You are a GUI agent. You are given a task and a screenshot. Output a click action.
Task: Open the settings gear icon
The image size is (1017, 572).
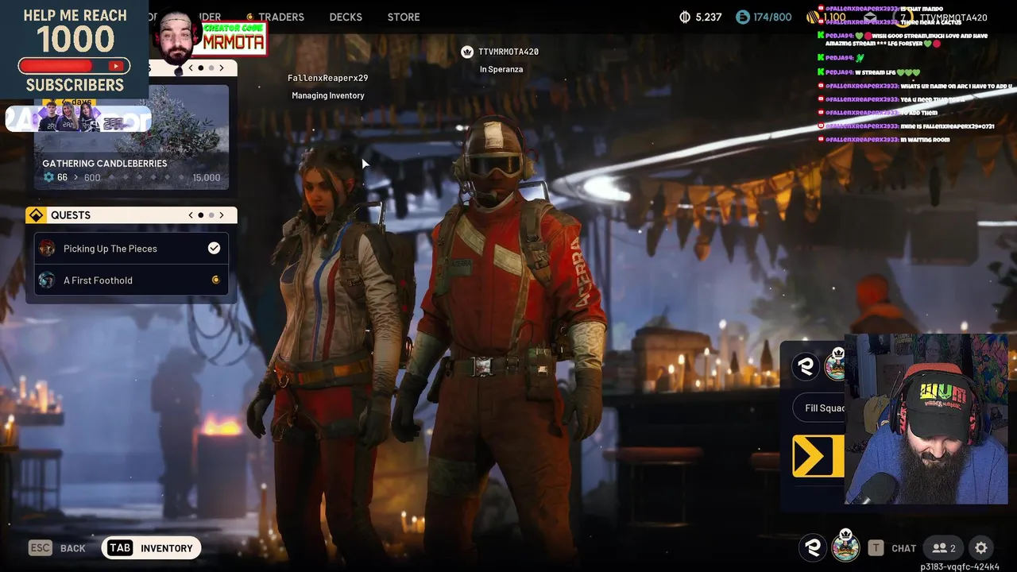pos(981,548)
